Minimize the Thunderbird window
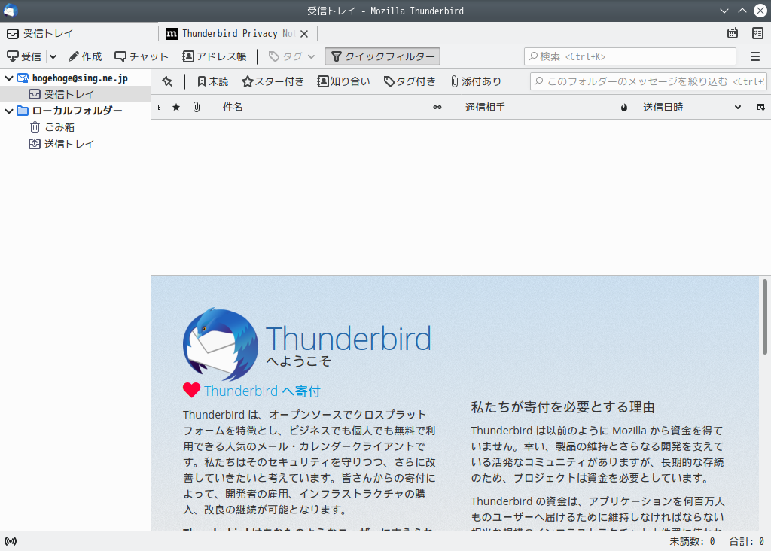 [x=724, y=11]
